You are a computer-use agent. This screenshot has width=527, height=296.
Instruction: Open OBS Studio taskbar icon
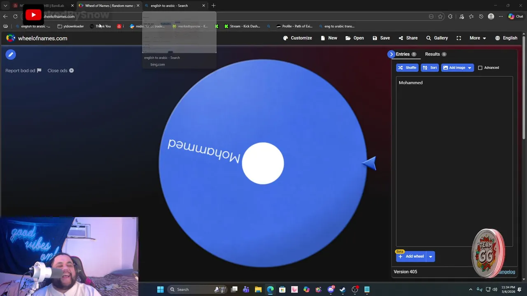click(x=355, y=289)
